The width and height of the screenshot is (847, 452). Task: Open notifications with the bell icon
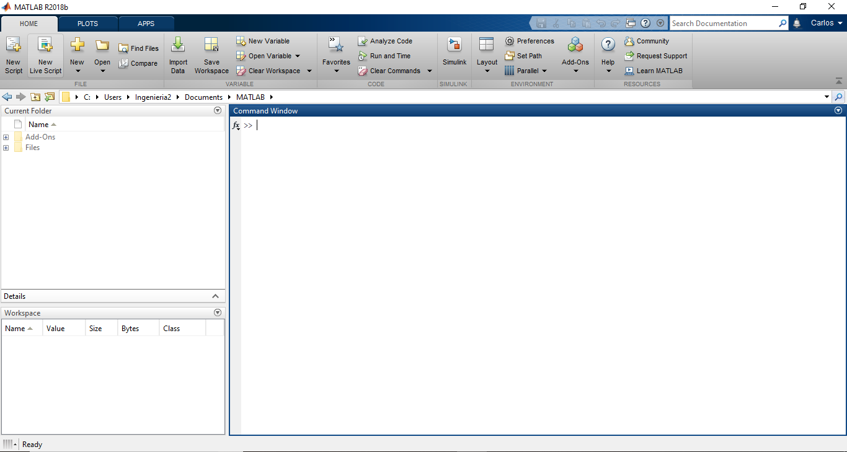click(797, 24)
